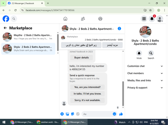Open the Groups icon in top navigation

coord(100,19)
